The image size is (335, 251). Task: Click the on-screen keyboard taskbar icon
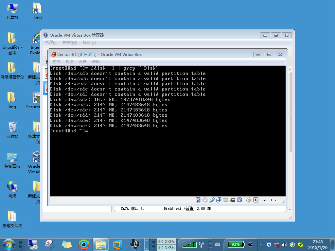pos(218,244)
